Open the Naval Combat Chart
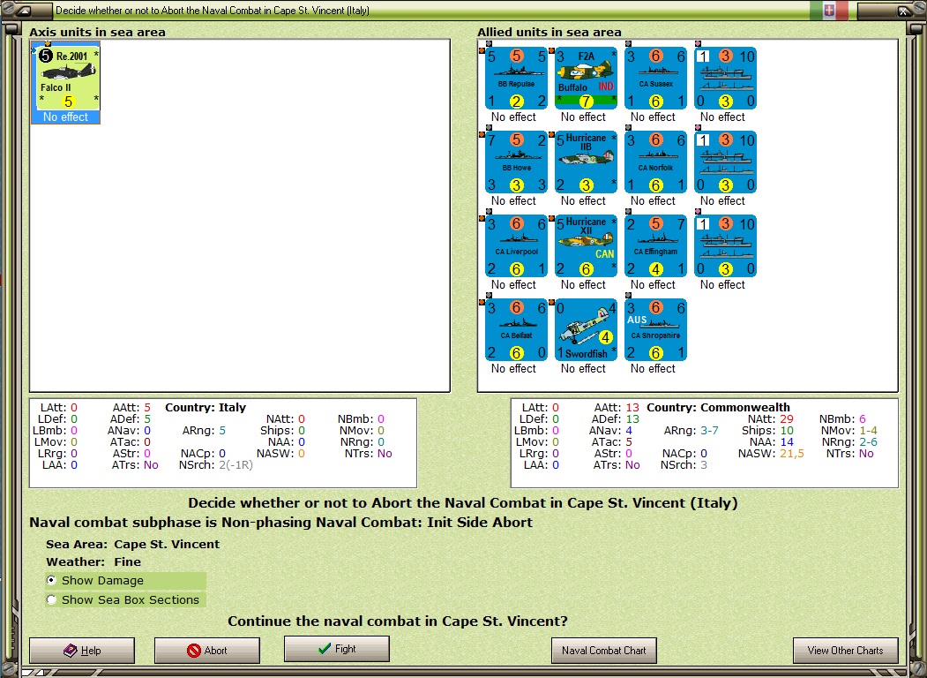Viewport: 927px width, 678px height. [603, 651]
